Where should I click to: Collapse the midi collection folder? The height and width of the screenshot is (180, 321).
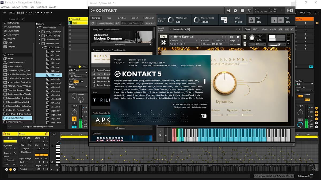(x=37, y=28)
